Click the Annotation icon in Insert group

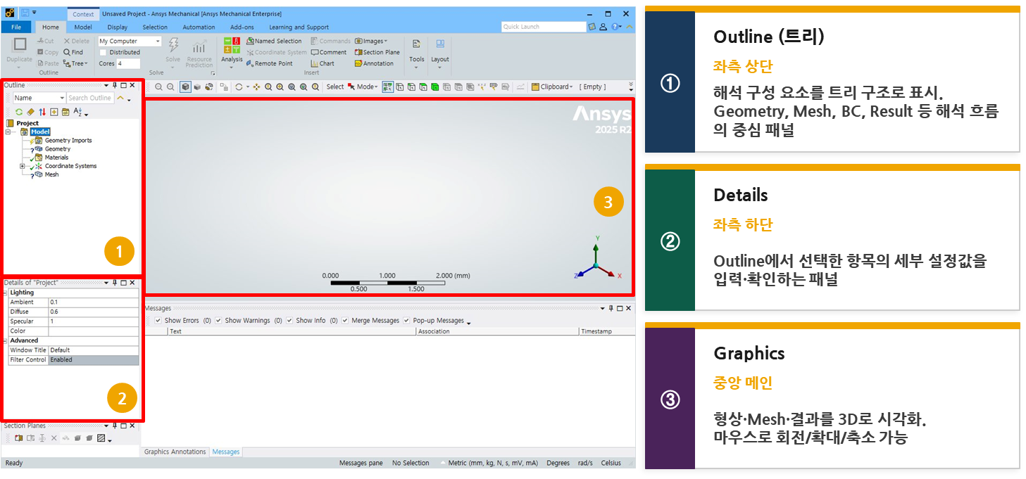(358, 63)
